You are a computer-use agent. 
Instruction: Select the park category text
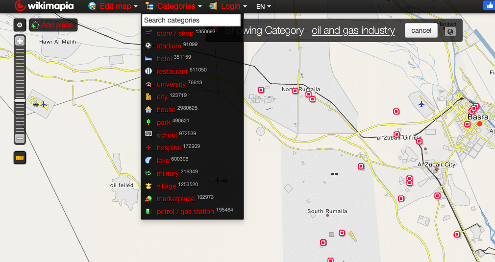click(x=164, y=122)
